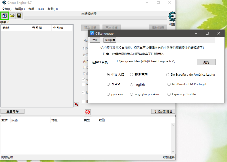
Task: Click the 类型 column header
Action: click(90, 120)
